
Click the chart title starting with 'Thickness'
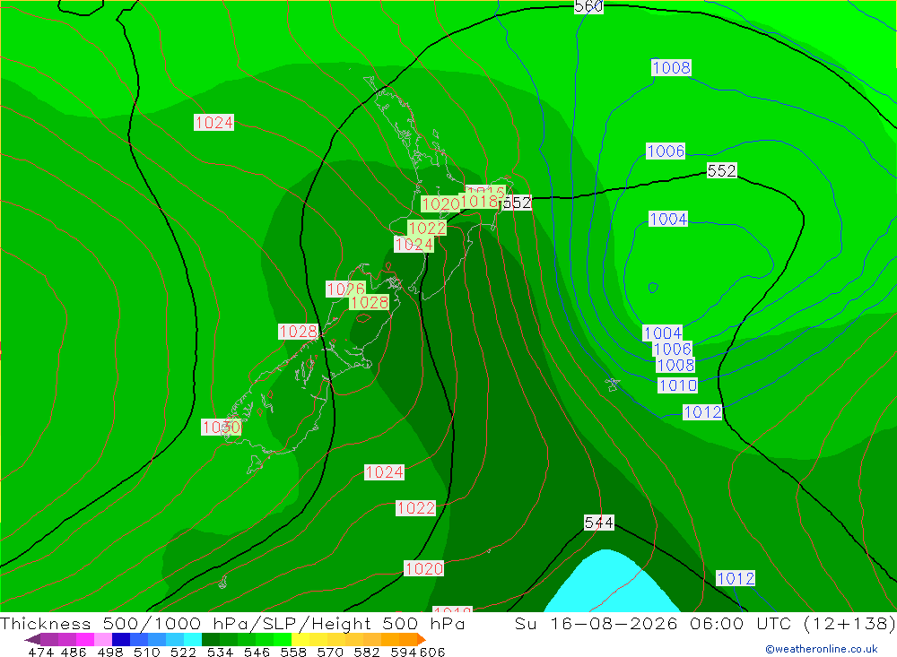(232, 623)
